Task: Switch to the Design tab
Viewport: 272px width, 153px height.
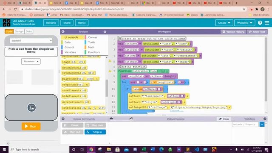Action: click(x=19, y=31)
